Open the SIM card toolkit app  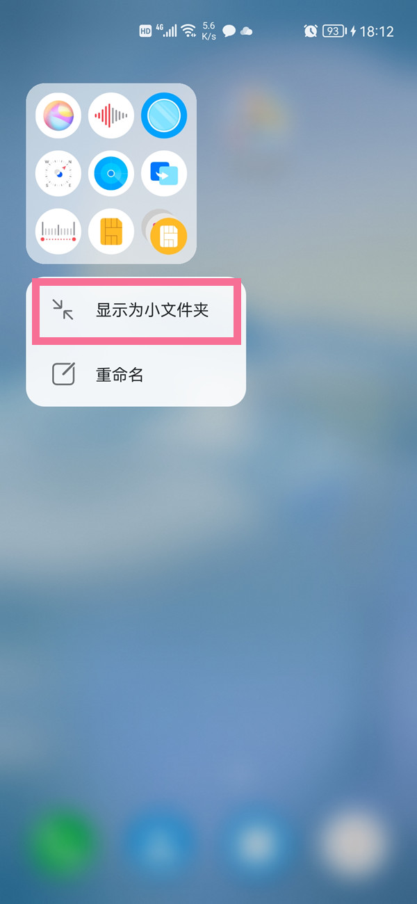pos(111,232)
